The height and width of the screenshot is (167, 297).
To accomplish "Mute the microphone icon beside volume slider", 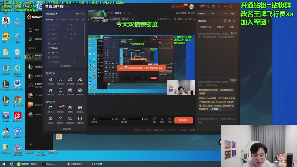I will 94,119.
